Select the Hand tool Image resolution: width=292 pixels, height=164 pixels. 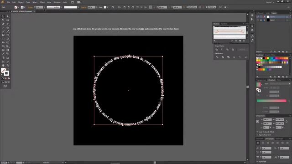(3, 65)
